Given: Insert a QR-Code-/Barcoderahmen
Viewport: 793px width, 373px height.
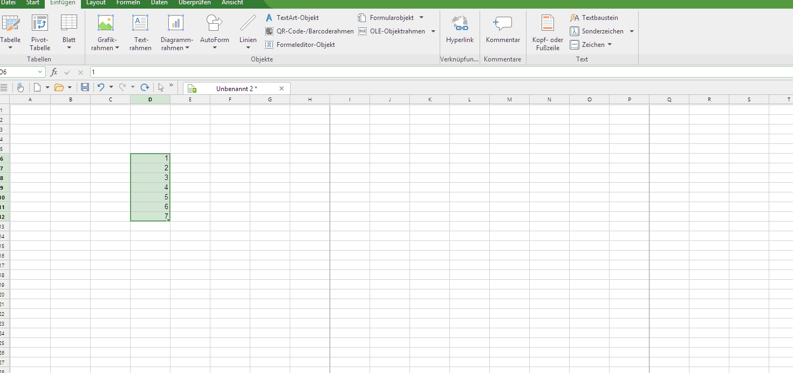Looking at the screenshot, I should pyautogui.click(x=310, y=31).
